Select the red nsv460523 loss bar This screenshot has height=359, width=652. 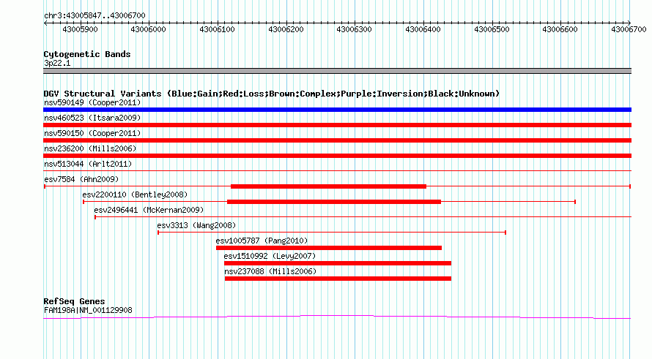click(337, 125)
